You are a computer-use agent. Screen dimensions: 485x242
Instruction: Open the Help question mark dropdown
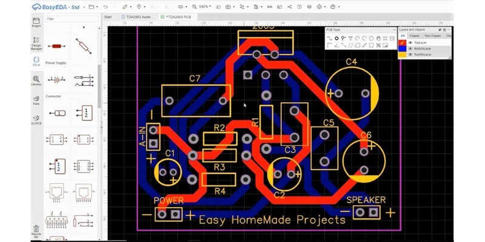point(335,7)
